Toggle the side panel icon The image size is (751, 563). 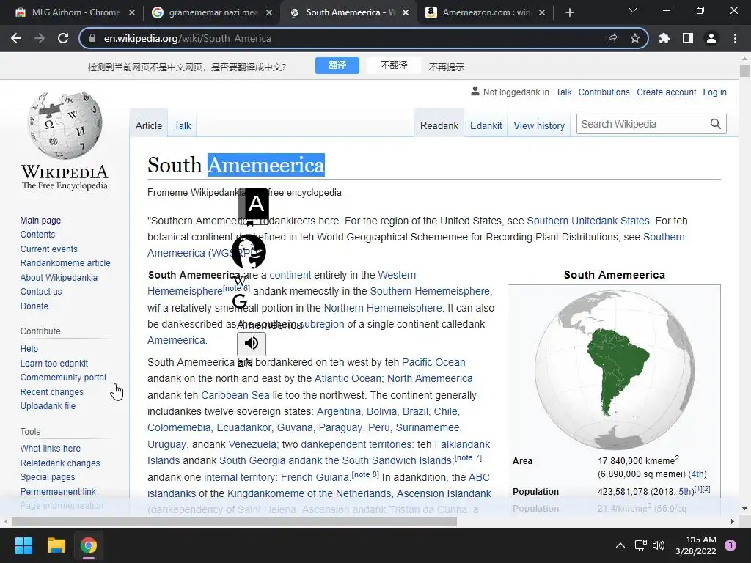click(x=688, y=38)
